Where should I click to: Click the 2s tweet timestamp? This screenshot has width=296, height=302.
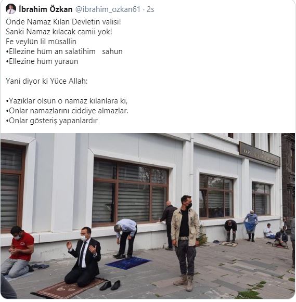pyautogui.click(x=150, y=9)
